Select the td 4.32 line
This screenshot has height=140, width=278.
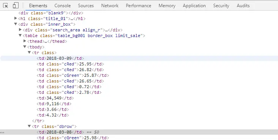click(53, 115)
